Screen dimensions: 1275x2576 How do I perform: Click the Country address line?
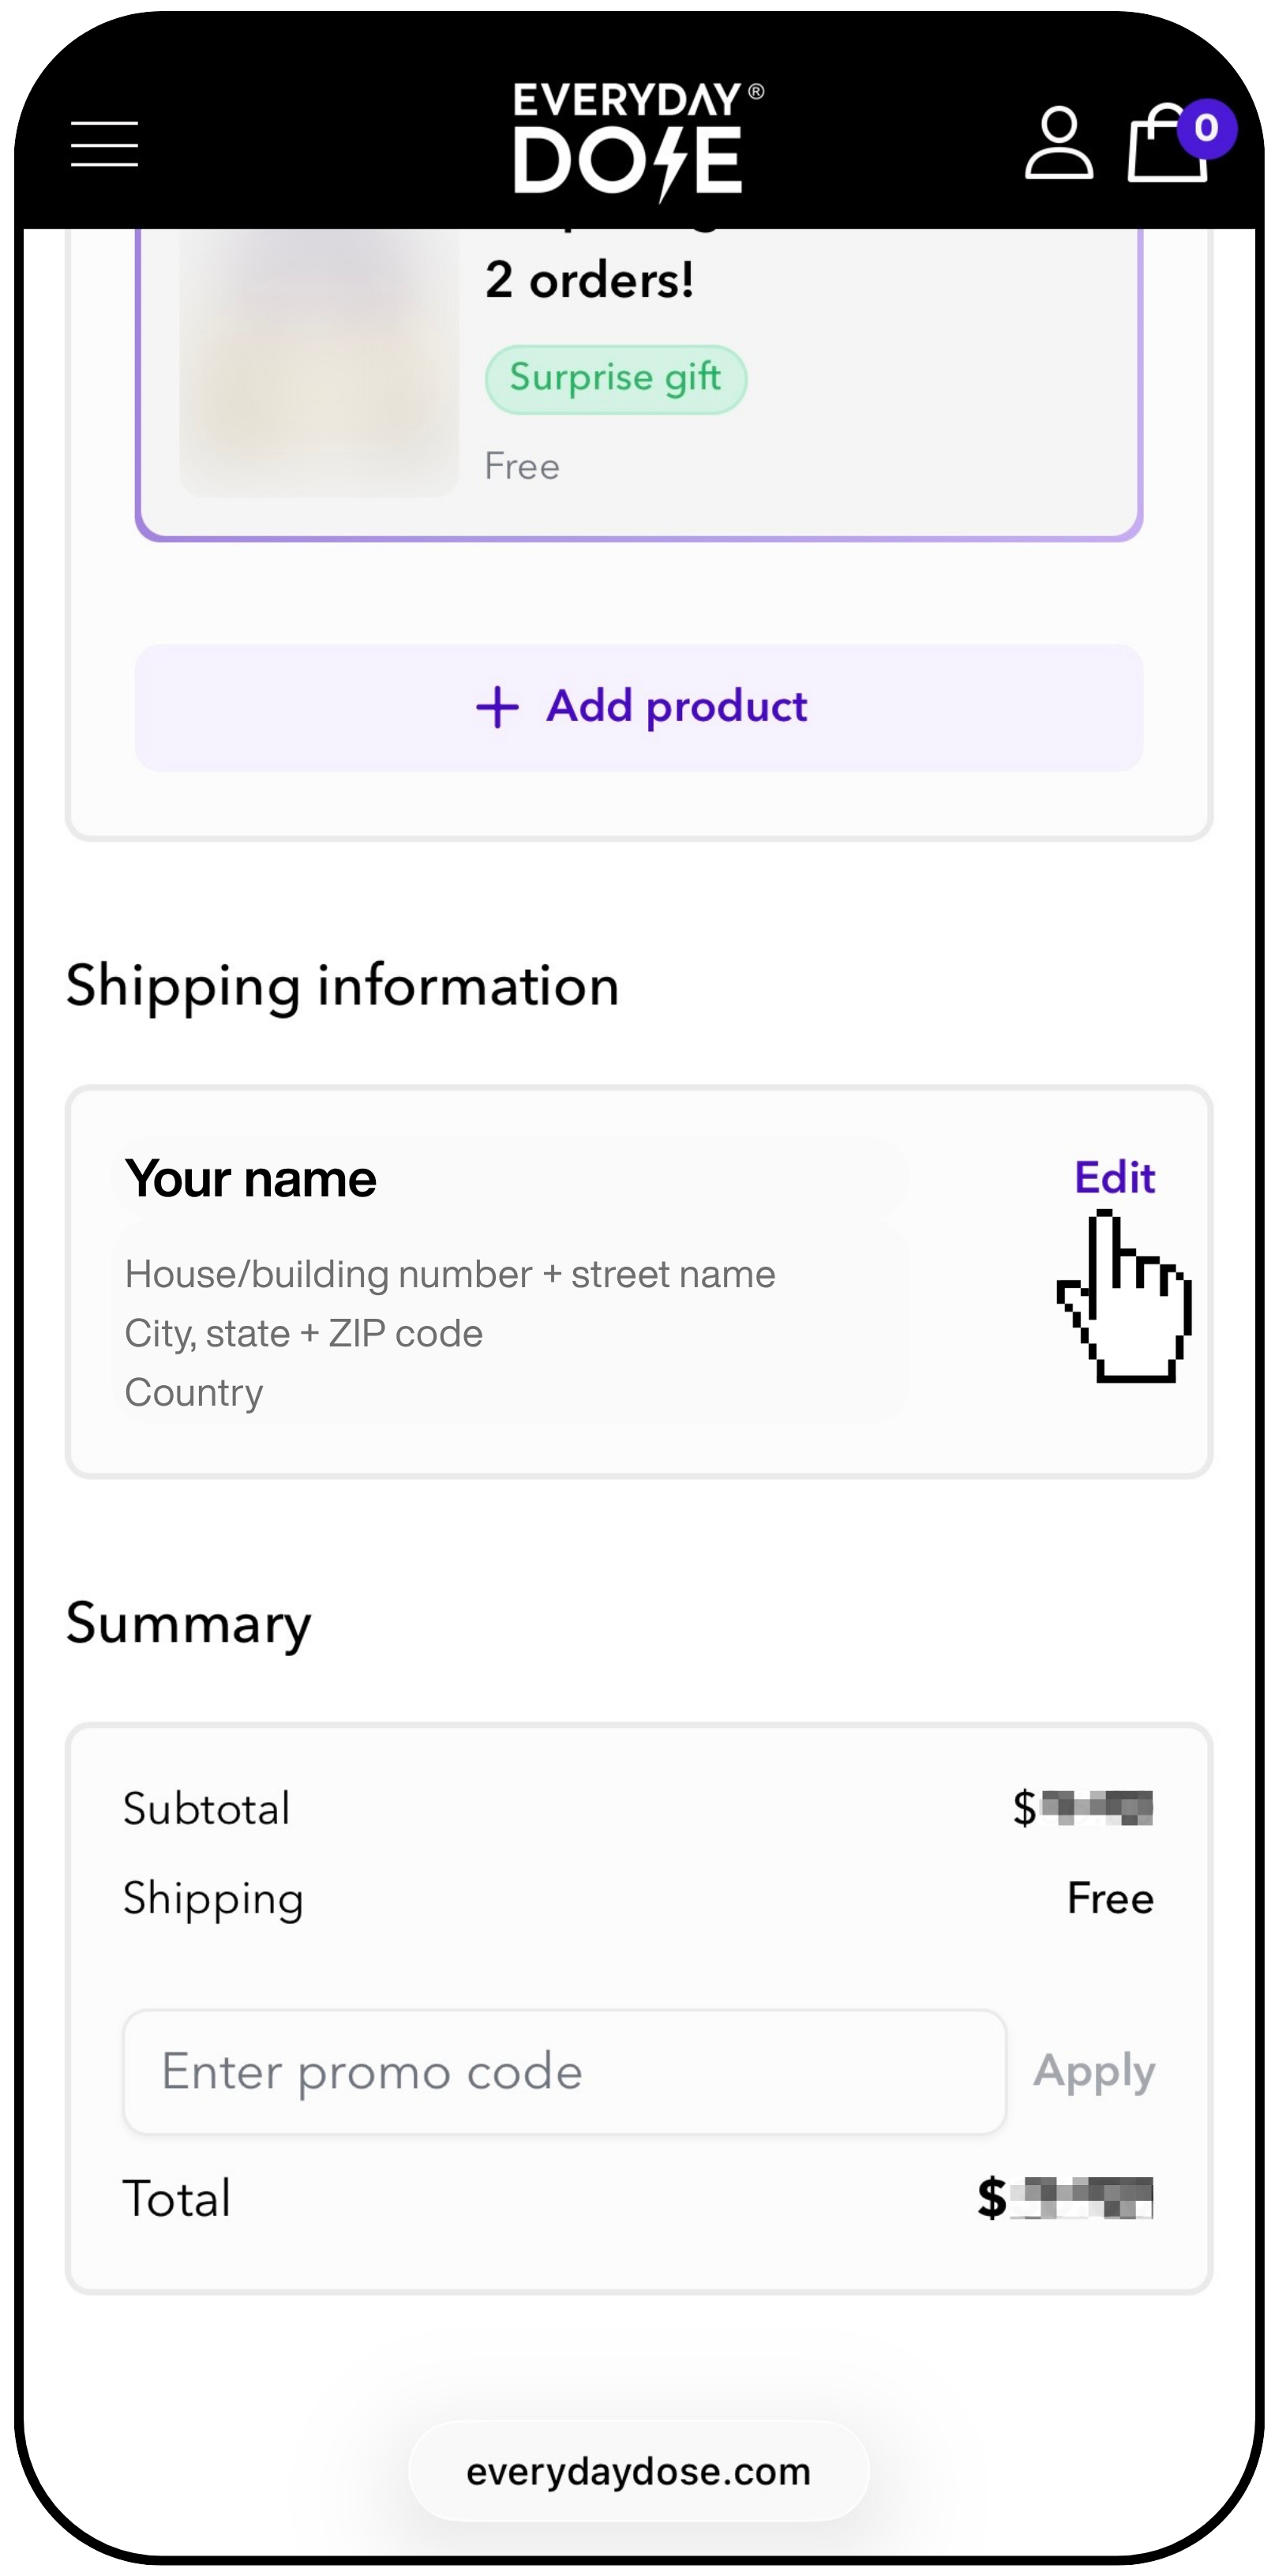(194, 1393)
